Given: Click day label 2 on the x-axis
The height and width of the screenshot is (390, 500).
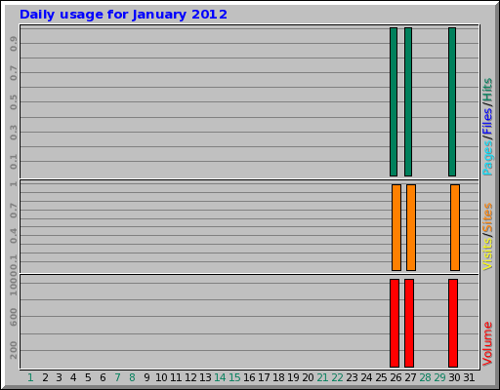Looking at the screenshot, I should click(x=45, y=377).
